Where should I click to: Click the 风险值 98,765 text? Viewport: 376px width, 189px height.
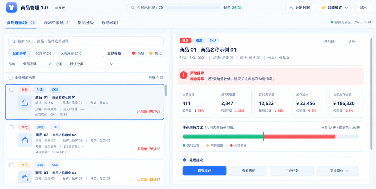pyautogui.click(x=149, y=111)
